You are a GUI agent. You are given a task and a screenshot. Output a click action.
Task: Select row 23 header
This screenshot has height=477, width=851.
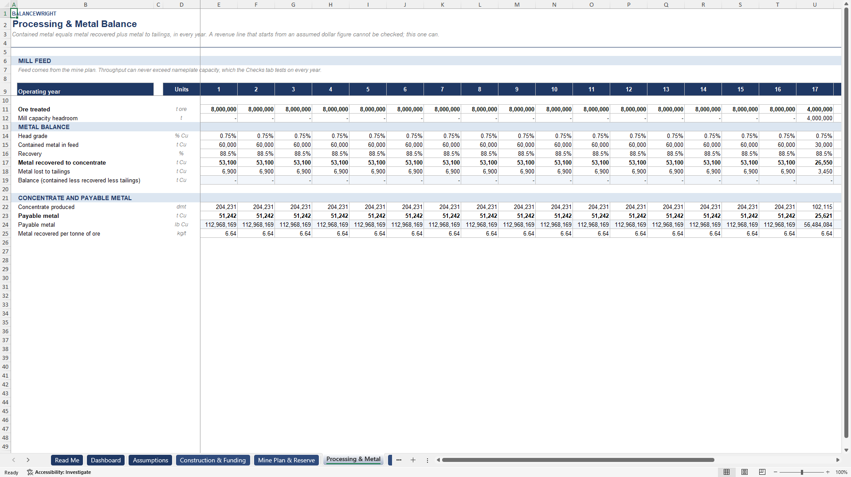pyautogui.click(x=5, y=216)
